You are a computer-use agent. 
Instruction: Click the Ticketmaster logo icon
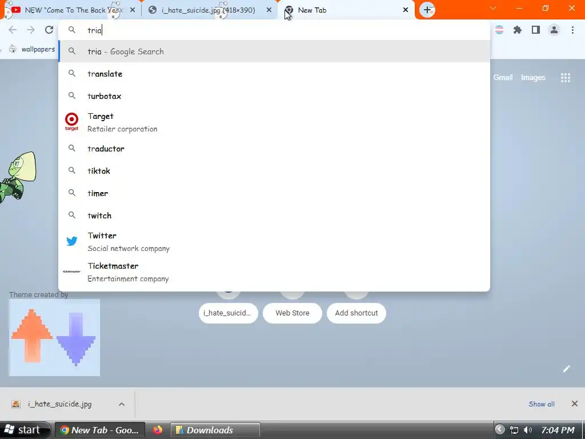point(71,272)
